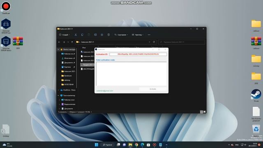Open the address bar history dropdown arrow
The image size is (263, 148).
click(x=149, y=42)
